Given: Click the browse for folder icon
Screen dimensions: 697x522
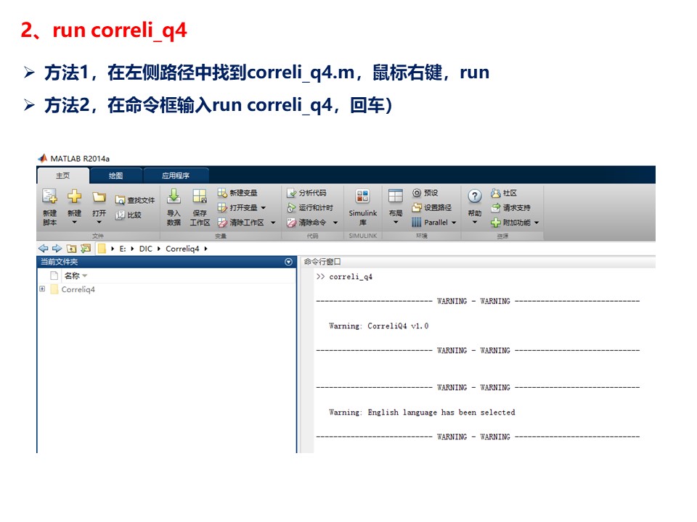Looking at the screenshot, I should pyautogui.click(x=86, y=249).
